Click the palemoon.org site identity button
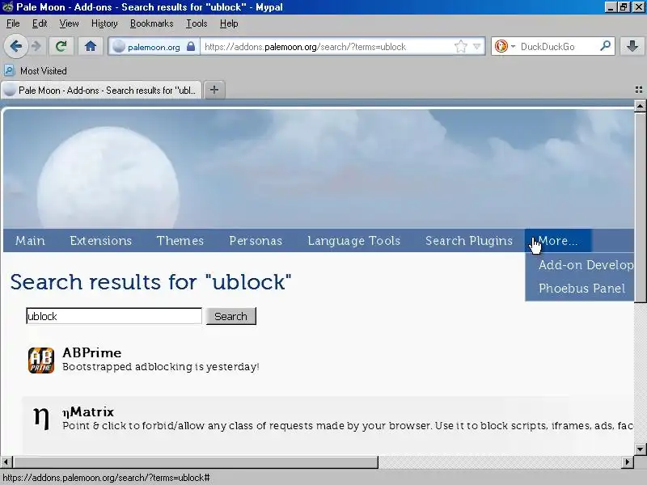Viewport: 647px width, 485px height. [x=154, y=47]
